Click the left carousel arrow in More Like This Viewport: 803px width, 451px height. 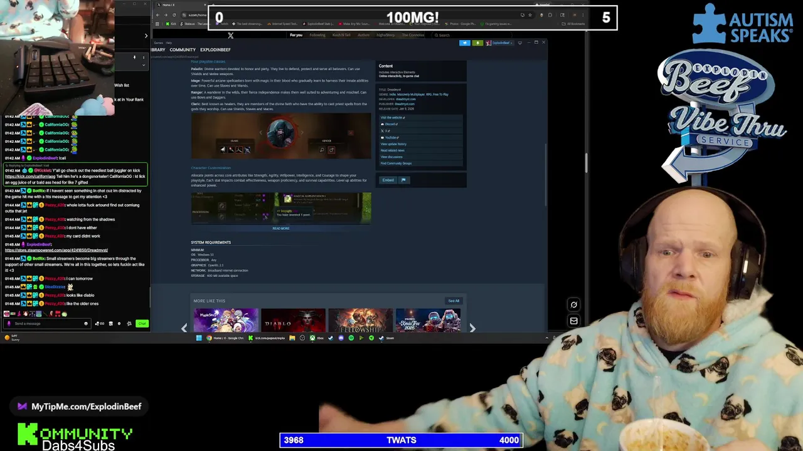(184, 328)
